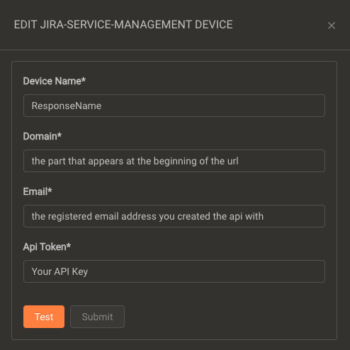The width and height of the screenshot is (350, 350).
Task: Click the Domain* label
Action: [x=43, y=136]
